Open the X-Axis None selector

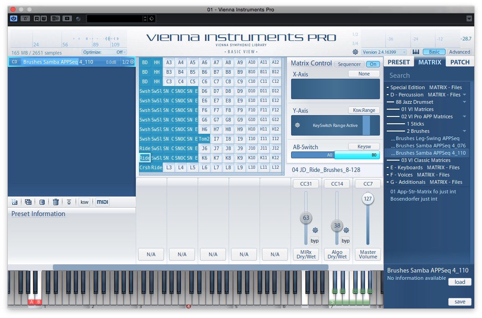point(364,74)
